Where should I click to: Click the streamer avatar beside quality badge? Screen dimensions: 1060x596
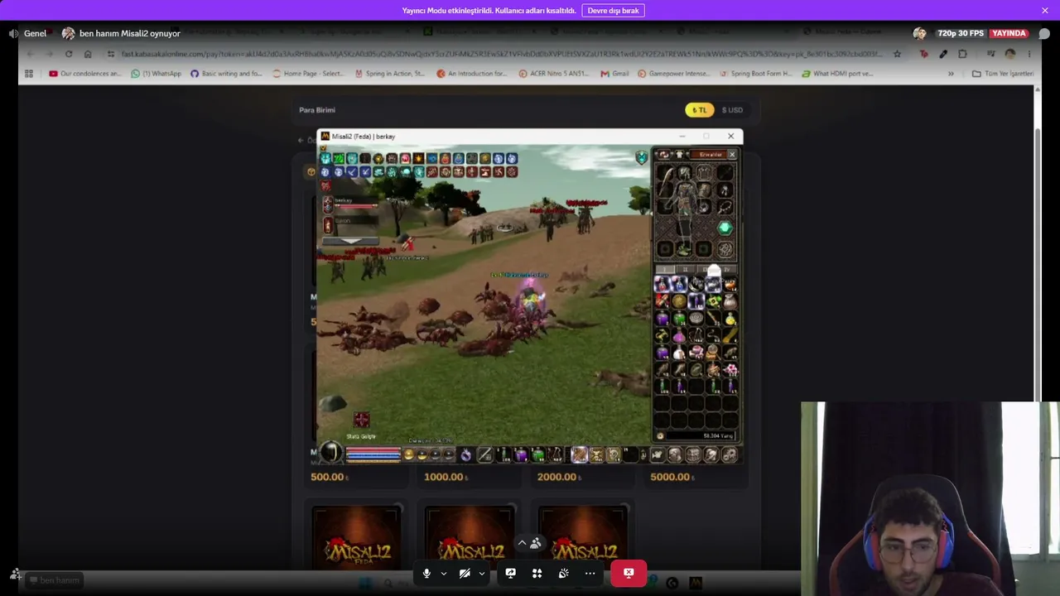click(x=919, y=33)
